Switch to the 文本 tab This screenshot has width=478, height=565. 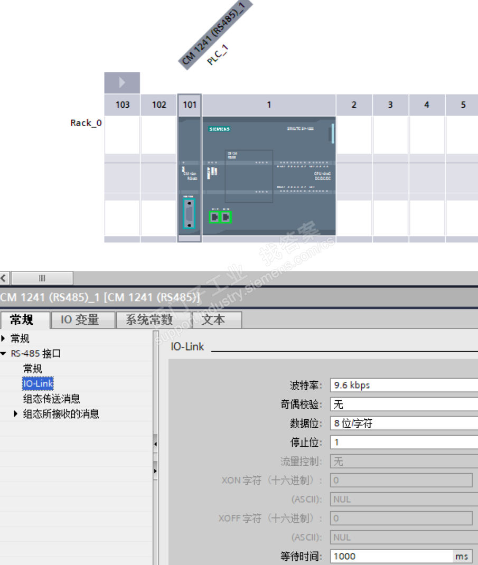tap(217, 319)
